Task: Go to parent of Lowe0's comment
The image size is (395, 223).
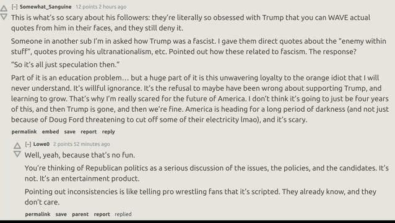Action: click(x=80, y=214)
